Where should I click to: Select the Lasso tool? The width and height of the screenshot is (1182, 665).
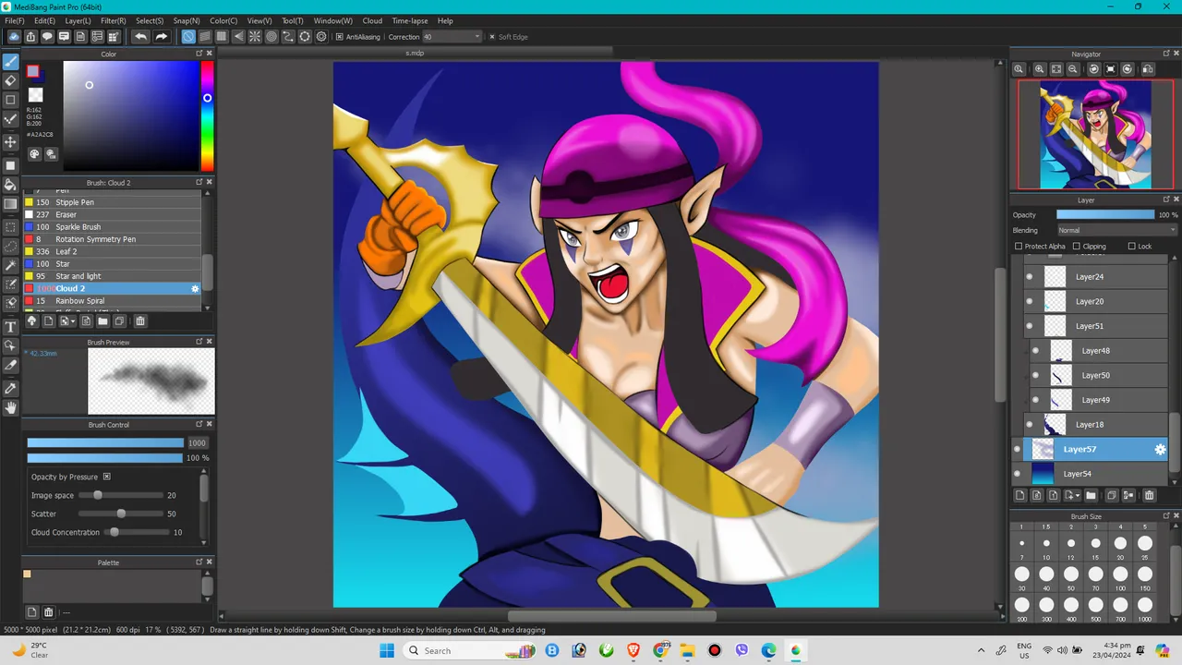(x=11, y=247)
